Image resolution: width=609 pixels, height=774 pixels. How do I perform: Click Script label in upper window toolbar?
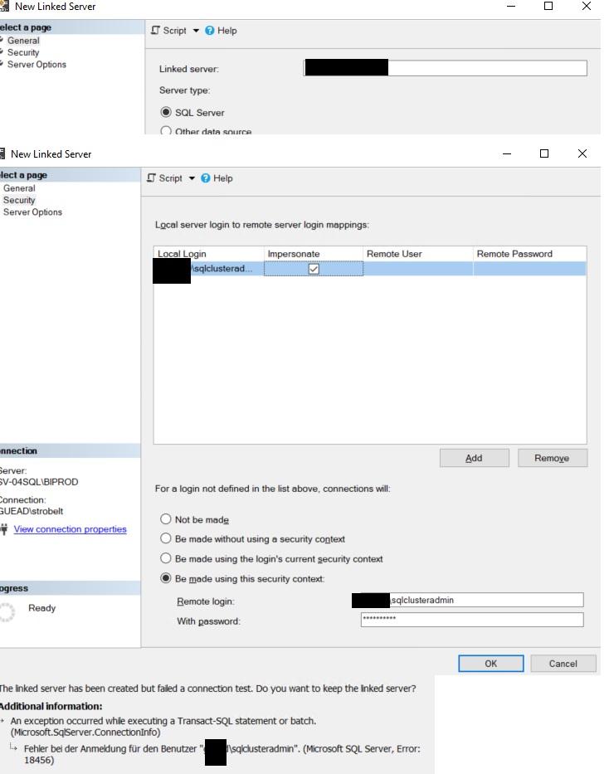[175, 31]
